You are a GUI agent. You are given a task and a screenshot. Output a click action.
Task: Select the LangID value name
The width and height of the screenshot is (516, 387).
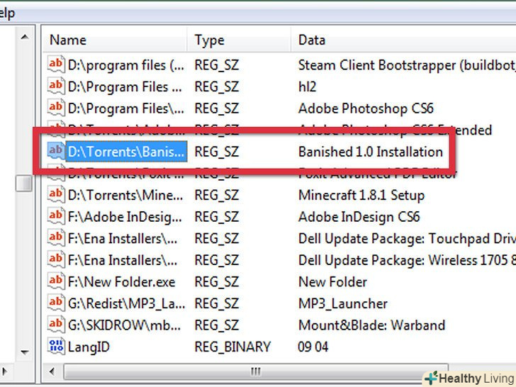click(x=89, y=347)
